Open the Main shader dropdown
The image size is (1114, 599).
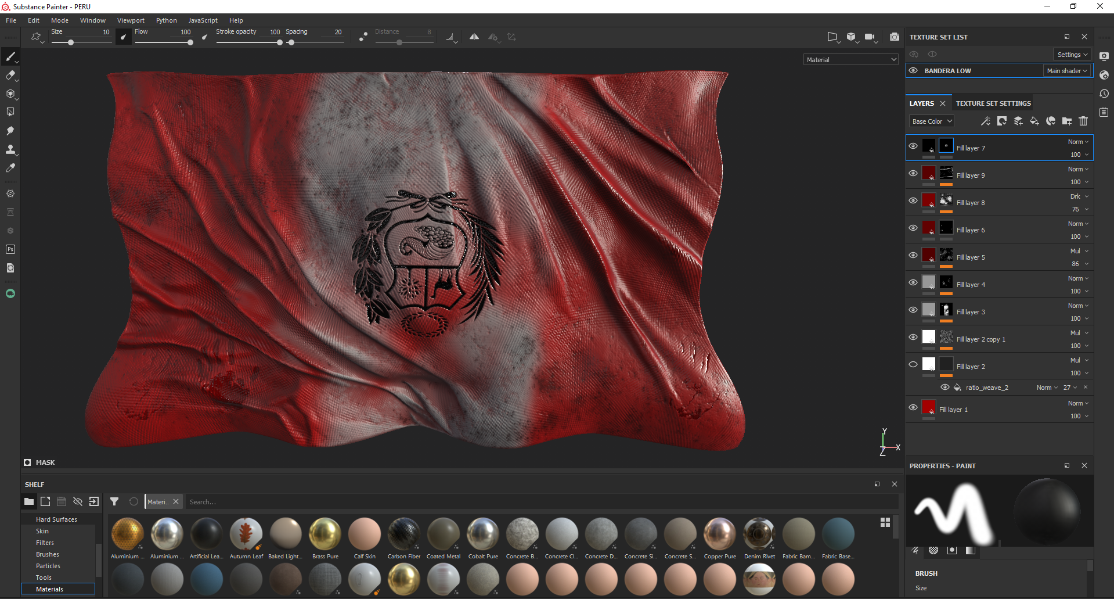coord(1067,70)
